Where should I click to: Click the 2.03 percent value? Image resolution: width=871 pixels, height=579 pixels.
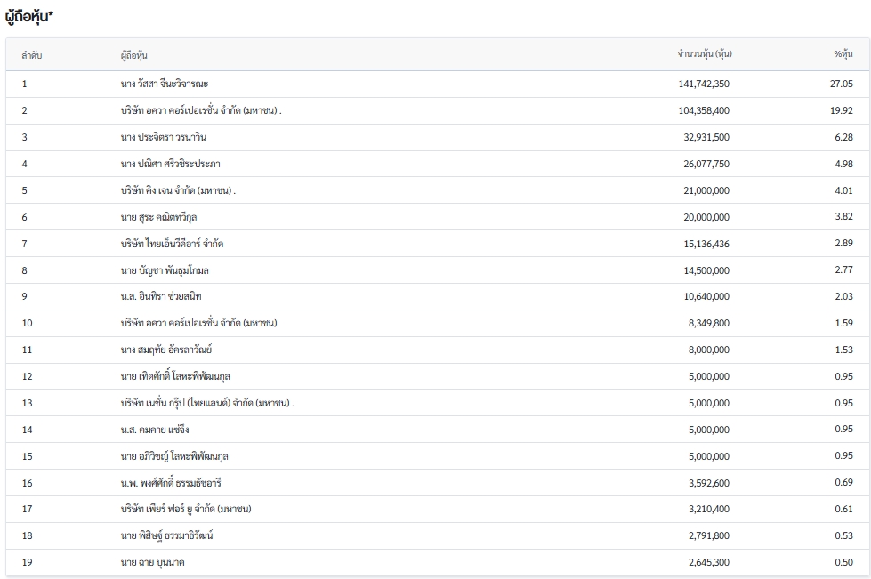pos(843,296)
